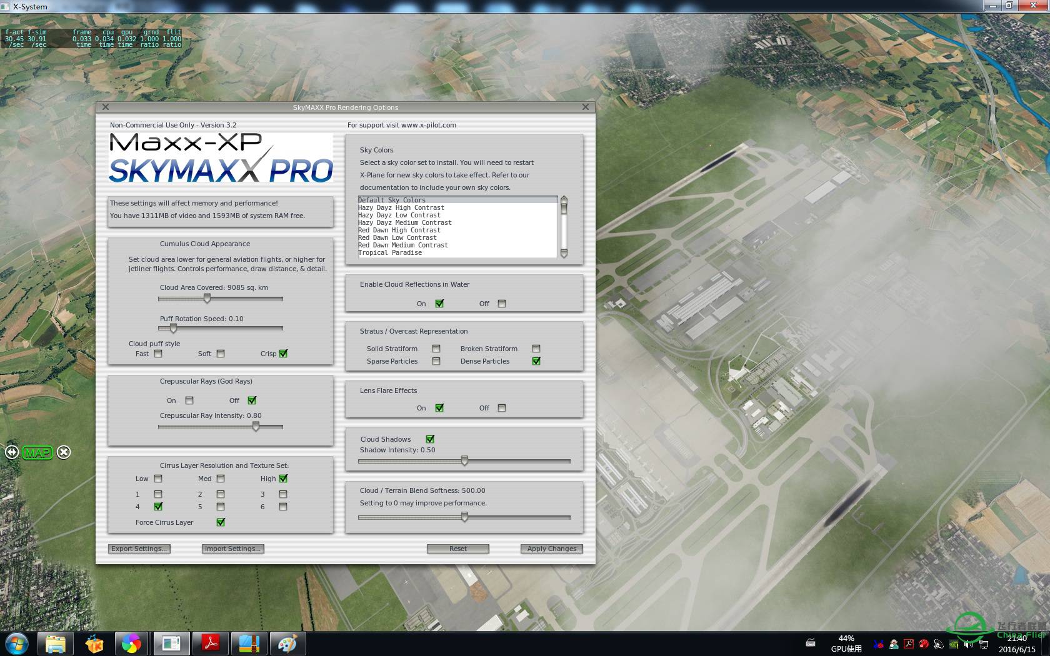The height and width of the screenshot is (656, 1050).
Task: Click Cloud/Terrain Blend Softness slider handle
Action: coord(464,517)
